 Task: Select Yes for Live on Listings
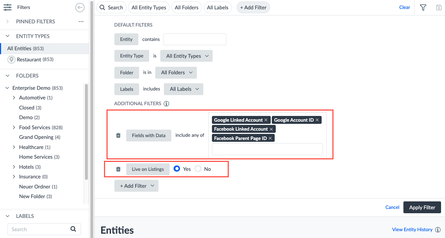pyautogui.click(x=176, y=169)
